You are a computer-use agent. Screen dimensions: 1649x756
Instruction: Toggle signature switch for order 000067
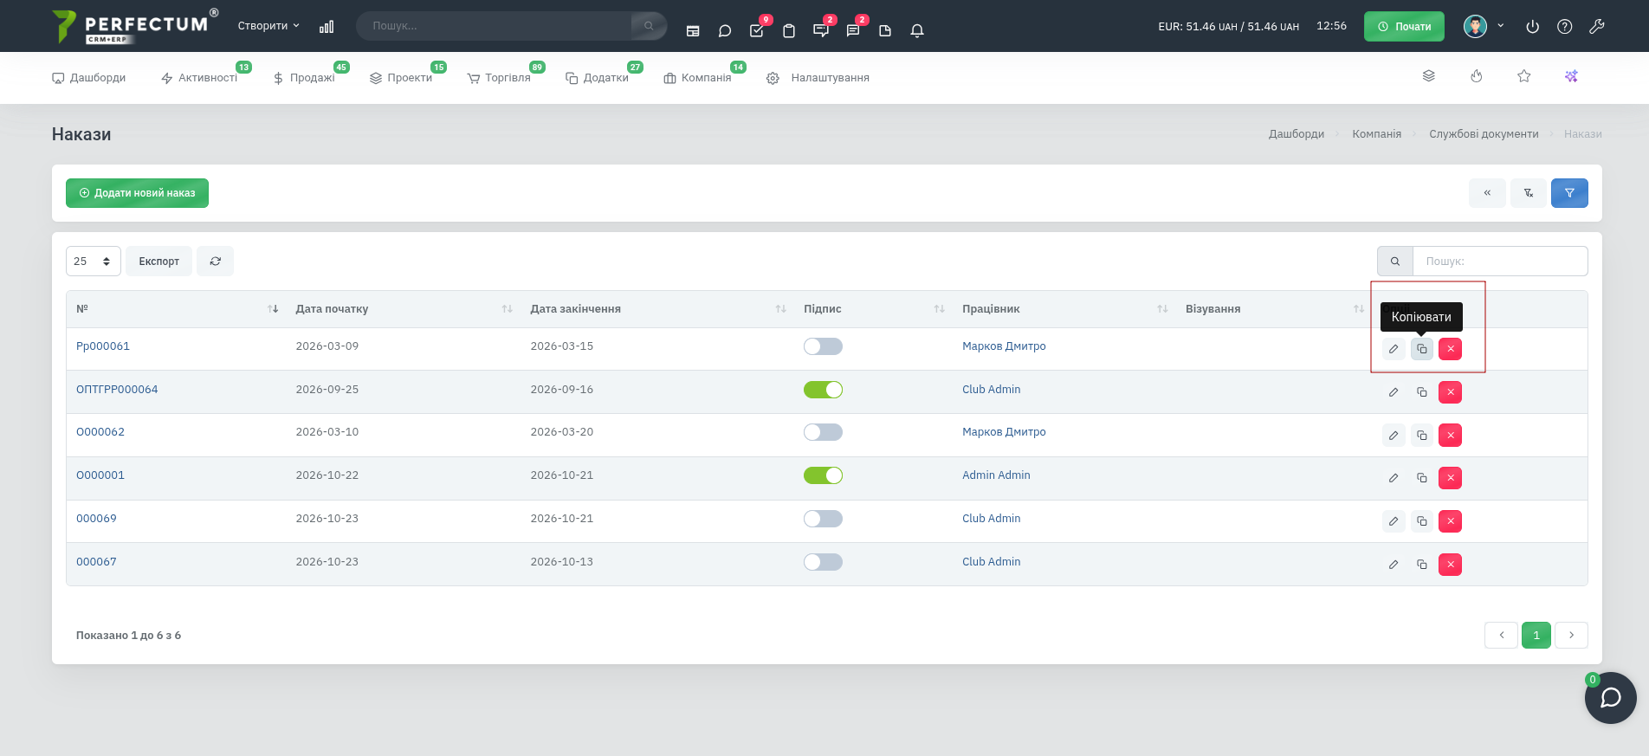tap(823, 562)
